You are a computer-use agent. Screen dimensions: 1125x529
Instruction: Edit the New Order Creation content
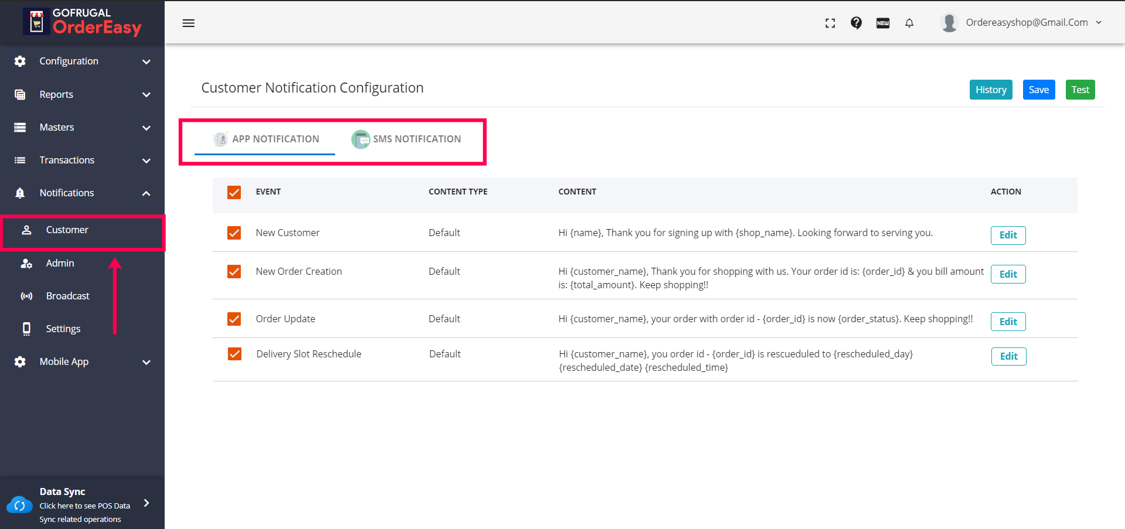[1008, 274]
